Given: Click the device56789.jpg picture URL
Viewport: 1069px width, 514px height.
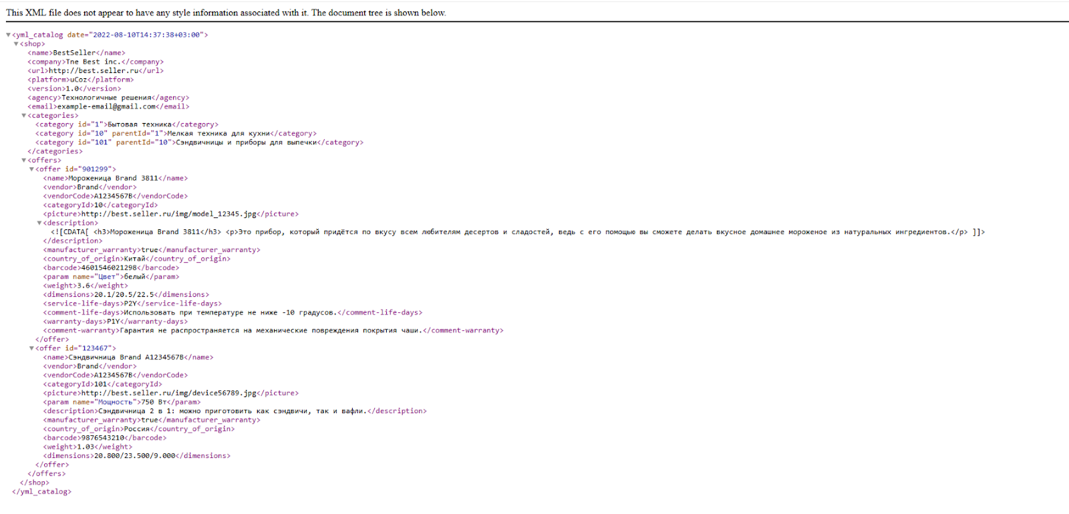Looking at the screenshot, I should coord(168,393).
